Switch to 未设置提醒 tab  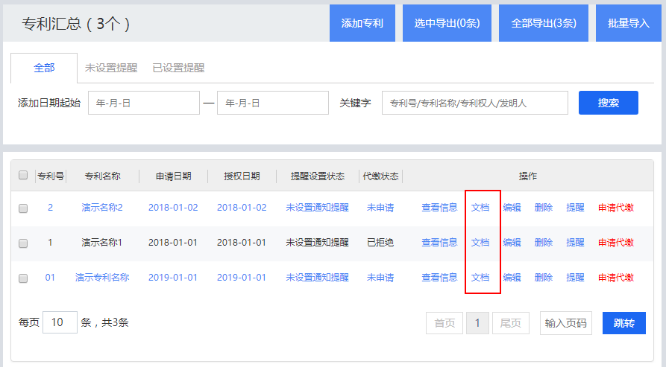[111, 68]
